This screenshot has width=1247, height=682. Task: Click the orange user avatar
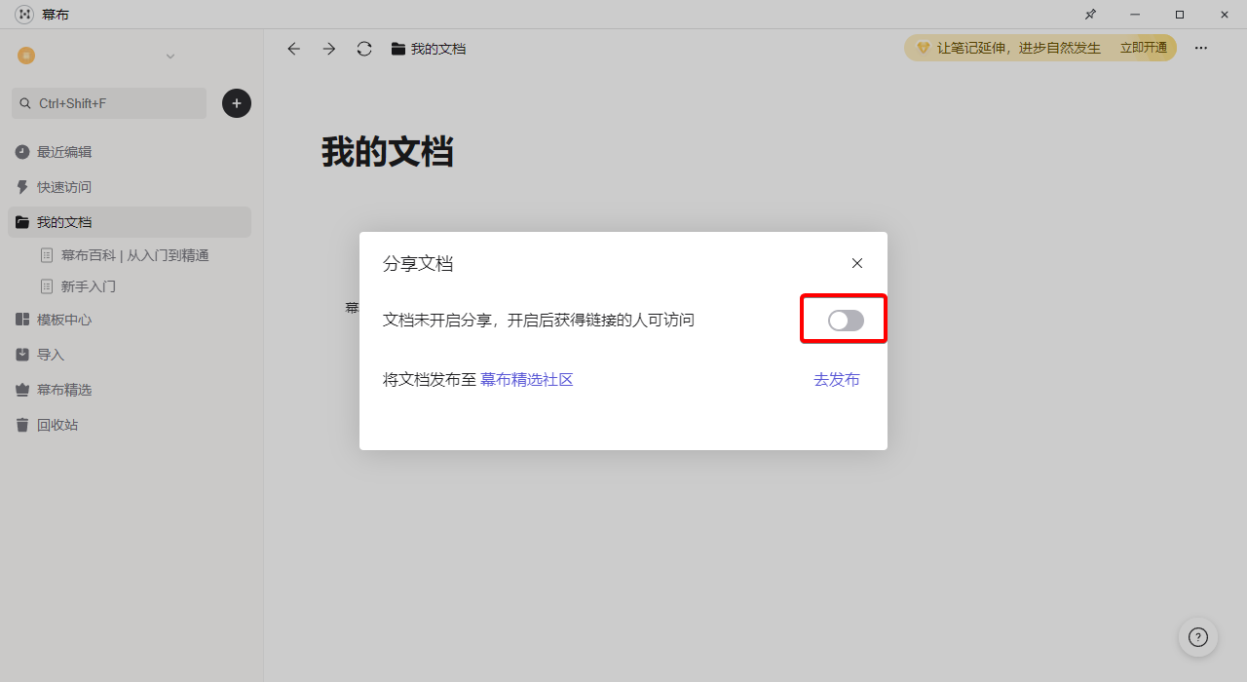26,56
